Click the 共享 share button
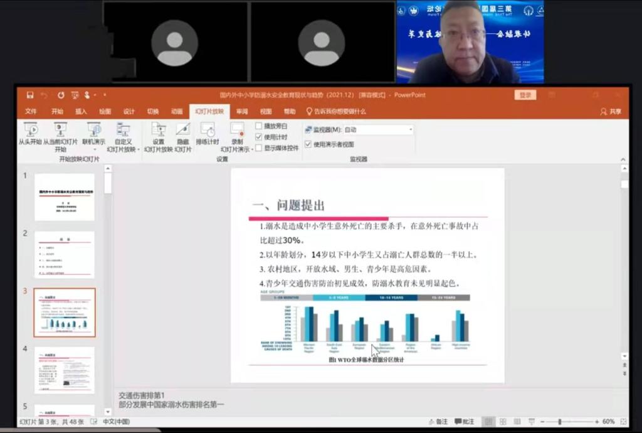Viewport: 642px width, 433px height. click(611, 112)
